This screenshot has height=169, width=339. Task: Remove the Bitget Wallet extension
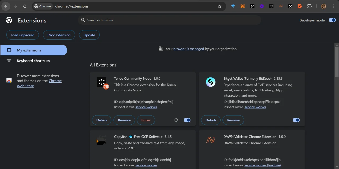click(233, 120)
